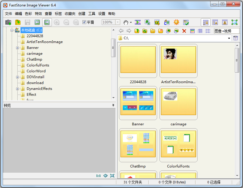
Task: Open the 图像+视频 filter dropdown
Action: click(x=226, y=31)
